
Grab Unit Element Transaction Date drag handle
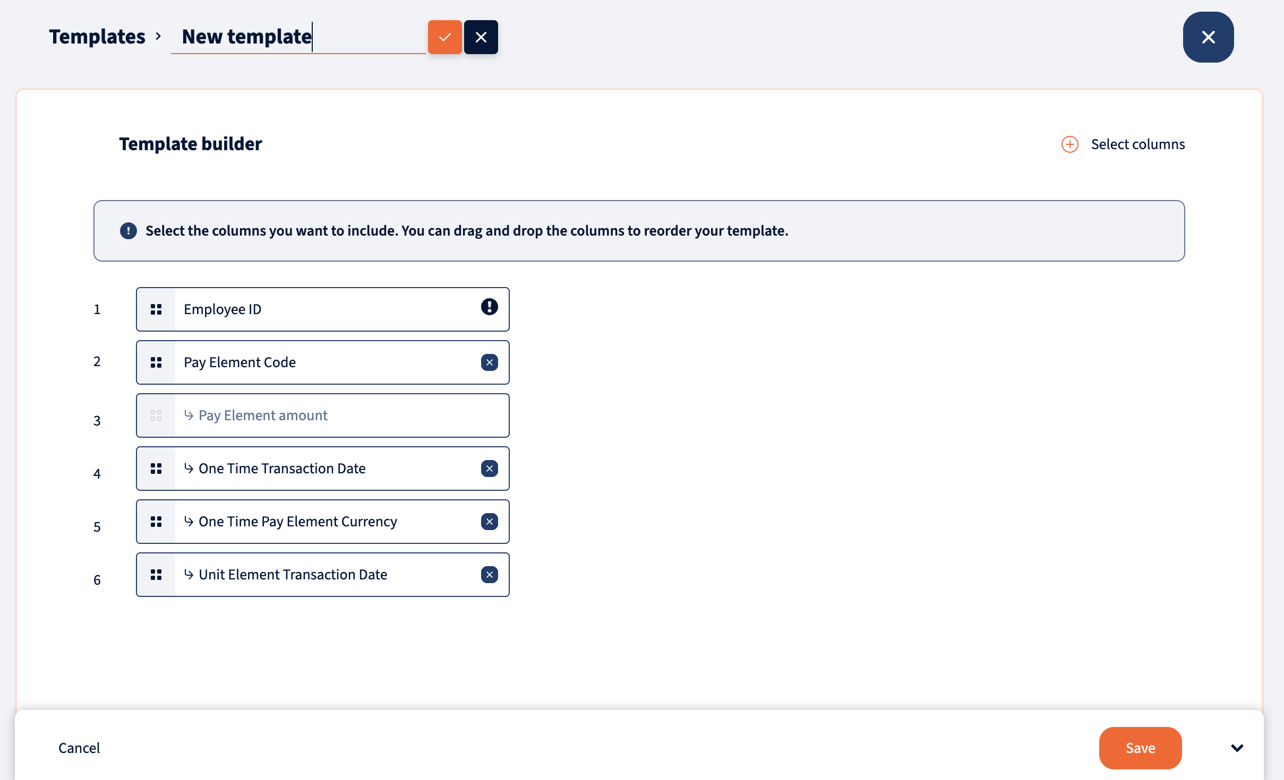click(x=156, y=575)
